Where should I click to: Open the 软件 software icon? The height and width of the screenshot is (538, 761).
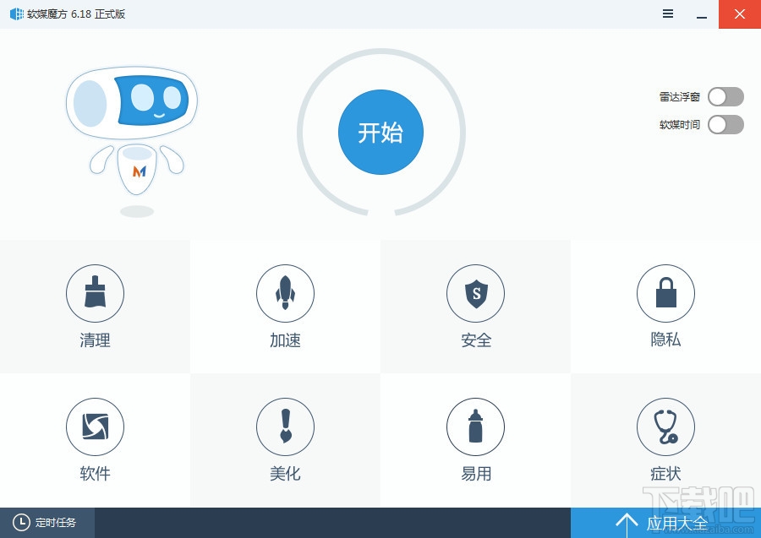[95, 427]
